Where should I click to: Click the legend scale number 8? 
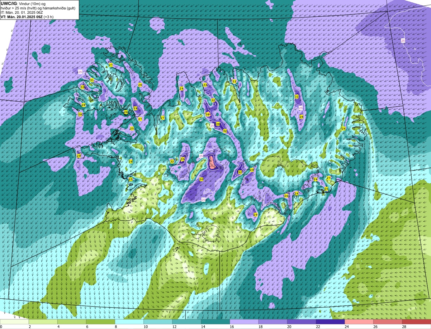point(116,327)
